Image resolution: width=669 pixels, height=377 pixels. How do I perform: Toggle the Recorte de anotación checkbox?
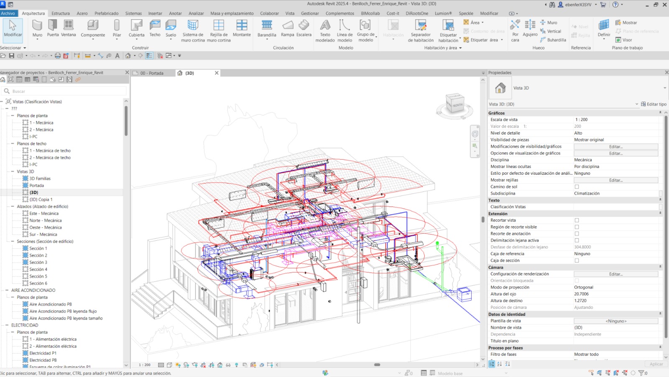tap(577, 234)
